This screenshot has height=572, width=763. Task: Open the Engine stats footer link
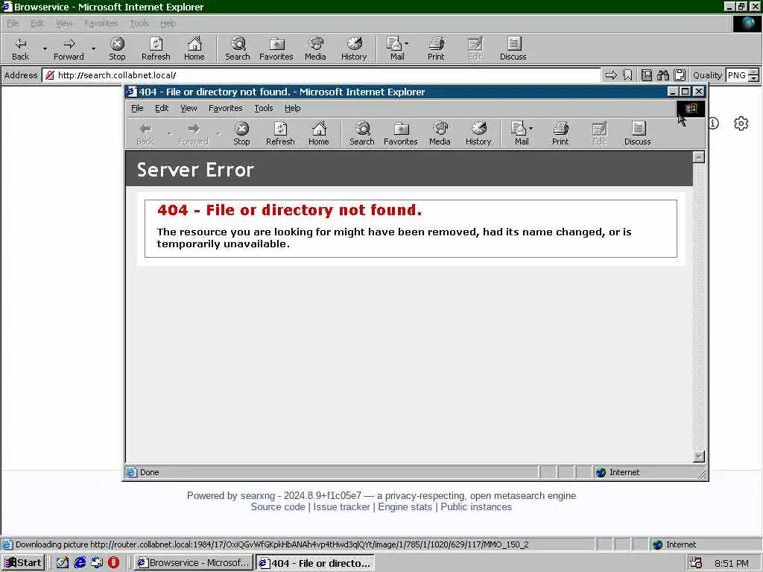pos(405,506)
